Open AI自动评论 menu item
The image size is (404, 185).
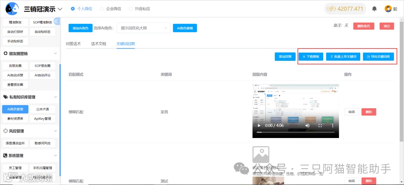(x=43, y=75)
